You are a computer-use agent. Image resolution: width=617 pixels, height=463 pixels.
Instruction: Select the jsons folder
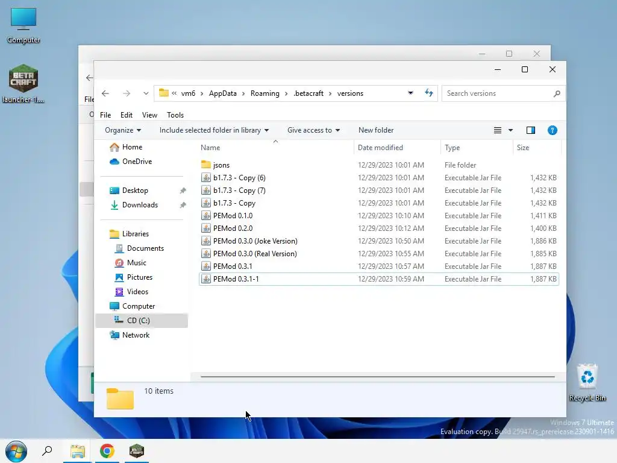(x=378, y=165)
